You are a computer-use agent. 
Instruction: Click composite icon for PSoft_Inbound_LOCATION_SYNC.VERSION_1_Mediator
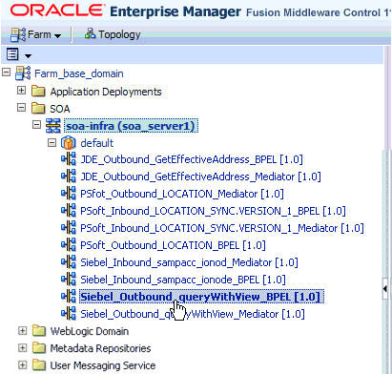[69, 227]
